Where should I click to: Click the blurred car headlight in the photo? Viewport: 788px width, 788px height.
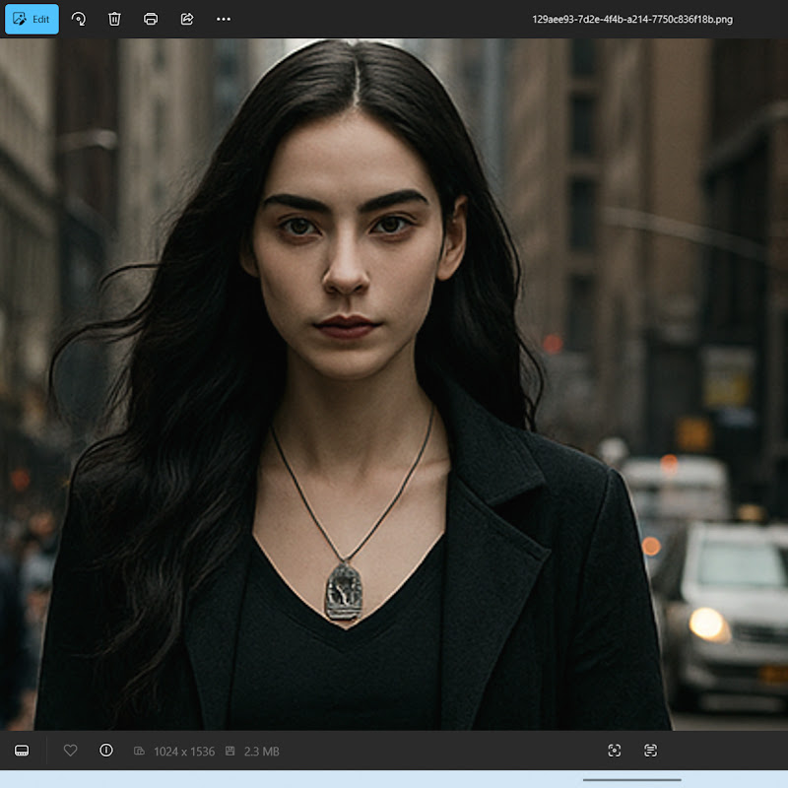(x=705, y=624)
